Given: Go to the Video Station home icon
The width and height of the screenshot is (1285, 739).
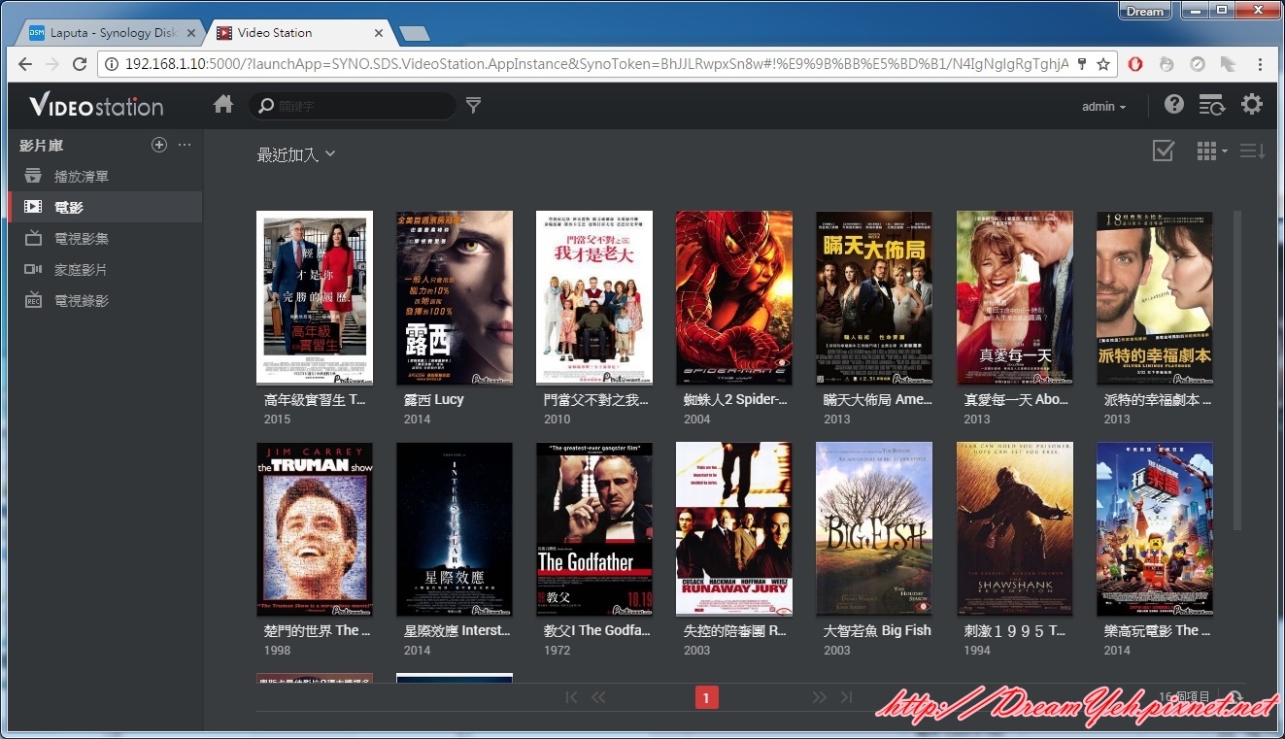Looking at the screenshot, I should [x=223, y=104].
